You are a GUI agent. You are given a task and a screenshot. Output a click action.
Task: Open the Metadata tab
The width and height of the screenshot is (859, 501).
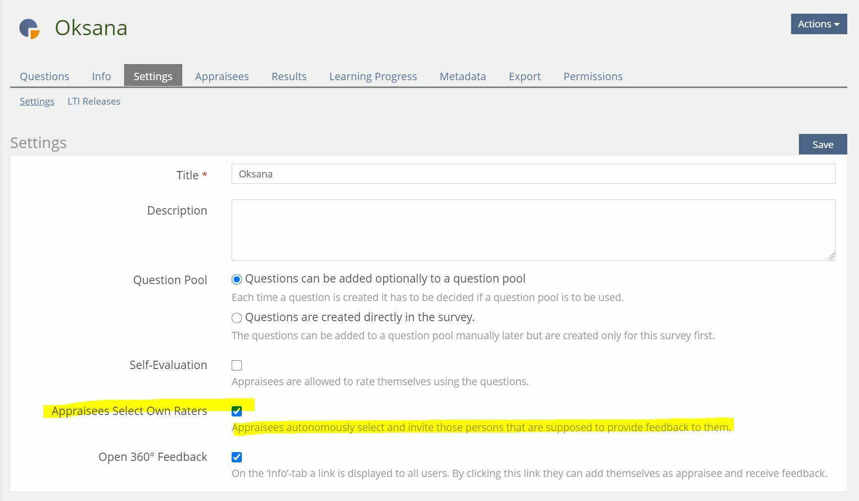(462, 76)
